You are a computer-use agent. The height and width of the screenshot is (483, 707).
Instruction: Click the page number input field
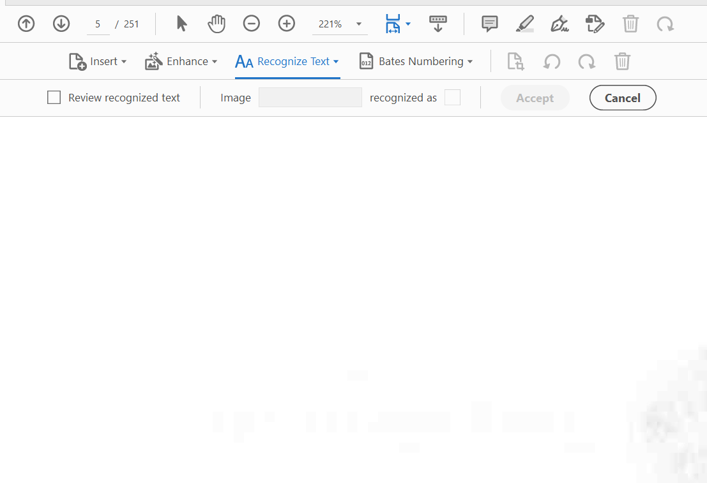(x=98, y=24)
